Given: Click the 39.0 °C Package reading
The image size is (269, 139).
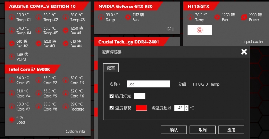Looking at the screenshot, I should (x=77, y=106).
